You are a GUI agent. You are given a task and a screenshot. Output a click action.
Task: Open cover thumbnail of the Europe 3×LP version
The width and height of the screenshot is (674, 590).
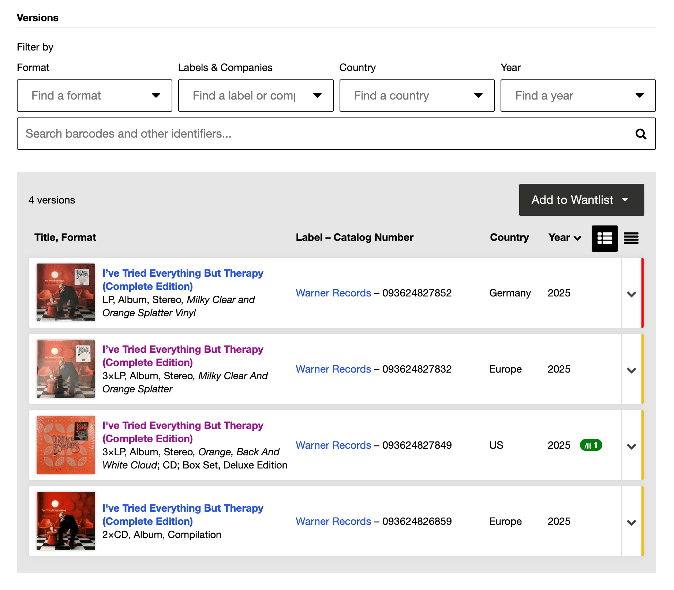pos(66,369)
